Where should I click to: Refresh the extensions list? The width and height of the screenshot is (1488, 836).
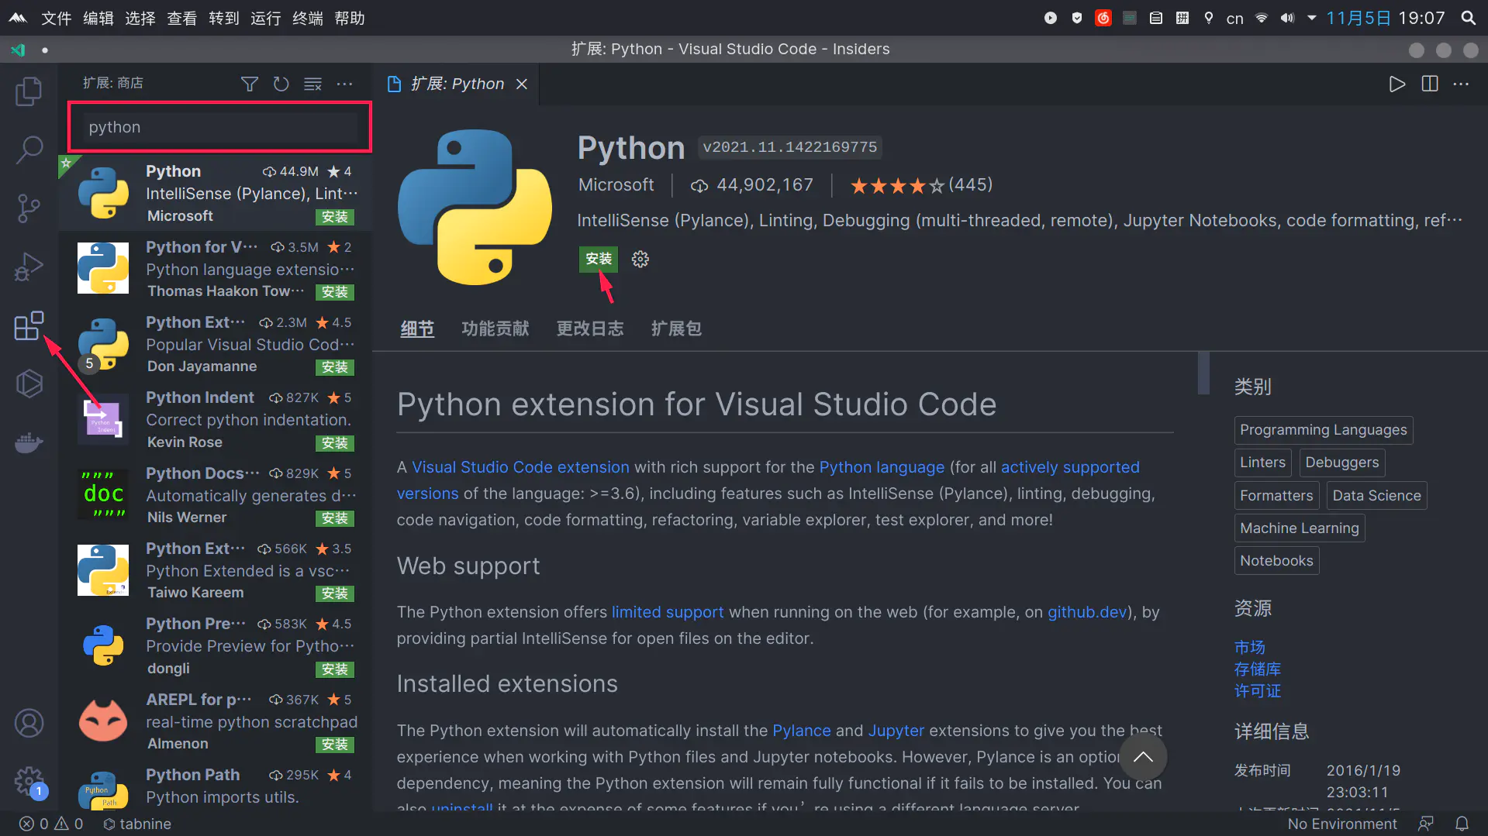coord(281,84)
